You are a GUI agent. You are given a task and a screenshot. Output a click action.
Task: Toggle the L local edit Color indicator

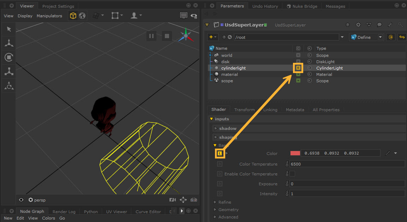click(x=220, y=154)
